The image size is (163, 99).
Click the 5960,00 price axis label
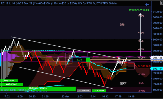coord(158,90)
